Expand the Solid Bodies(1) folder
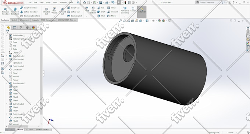Image resolution: width=250 pixels, height=134 pixels. coord(7,36)
